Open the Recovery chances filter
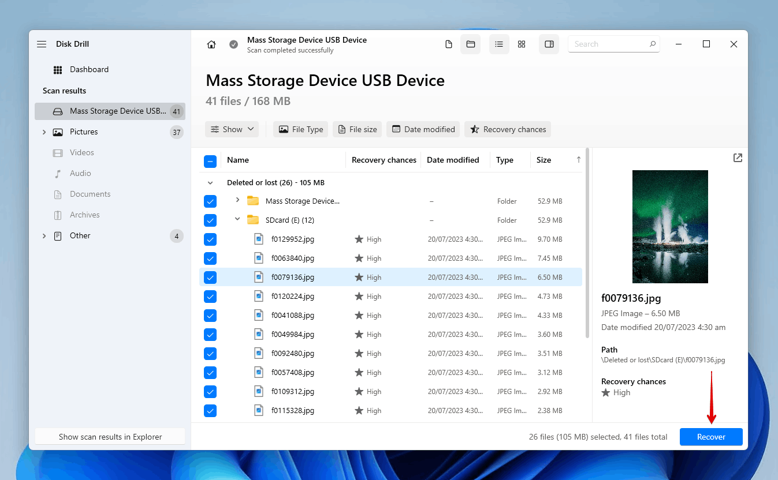 pyautogui.click(x=508, y=129)
